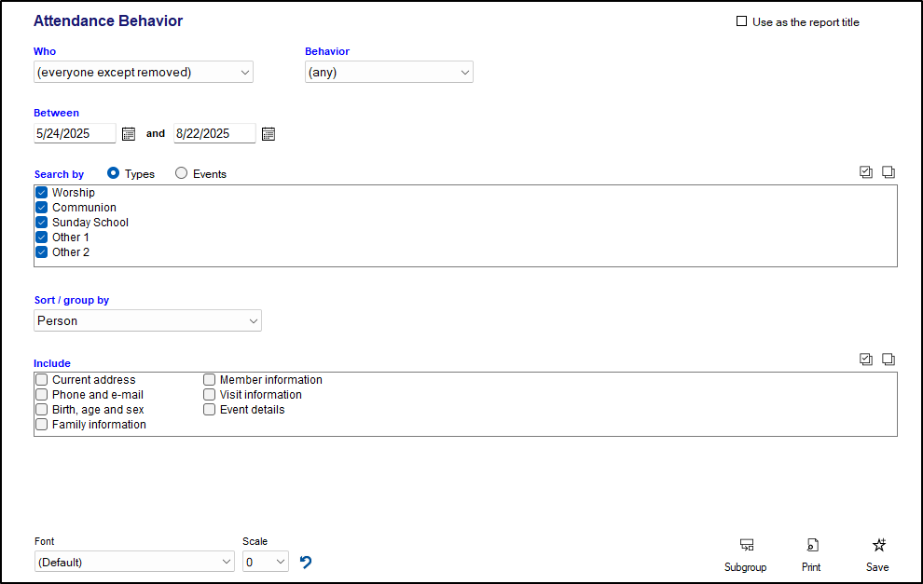Screen dimensions: 923x584
Task: Check the Phone and e-mail option
Action: pos(42,395)
